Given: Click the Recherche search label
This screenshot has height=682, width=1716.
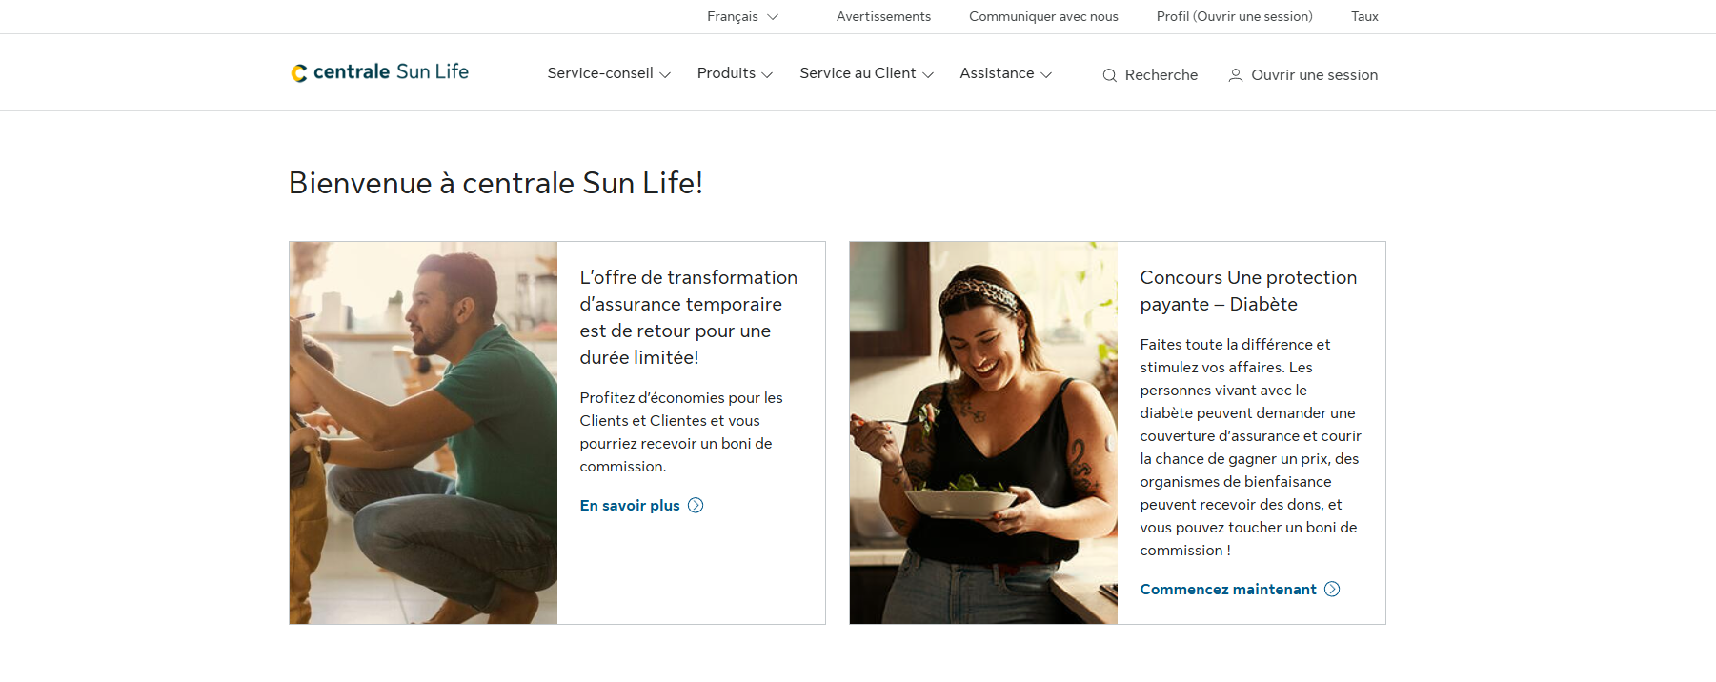Looking at the screenshot, I should 1161,75.
